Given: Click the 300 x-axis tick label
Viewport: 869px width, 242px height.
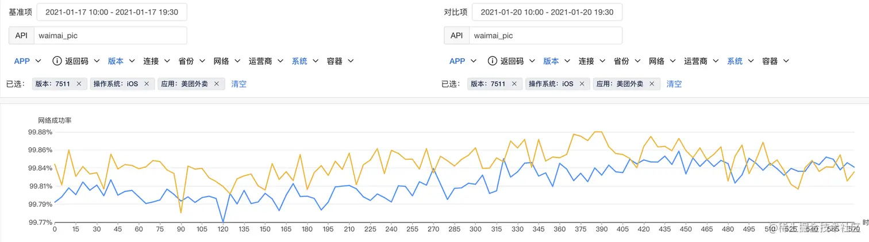Looking at the screenshot, I should click(475, 229).
